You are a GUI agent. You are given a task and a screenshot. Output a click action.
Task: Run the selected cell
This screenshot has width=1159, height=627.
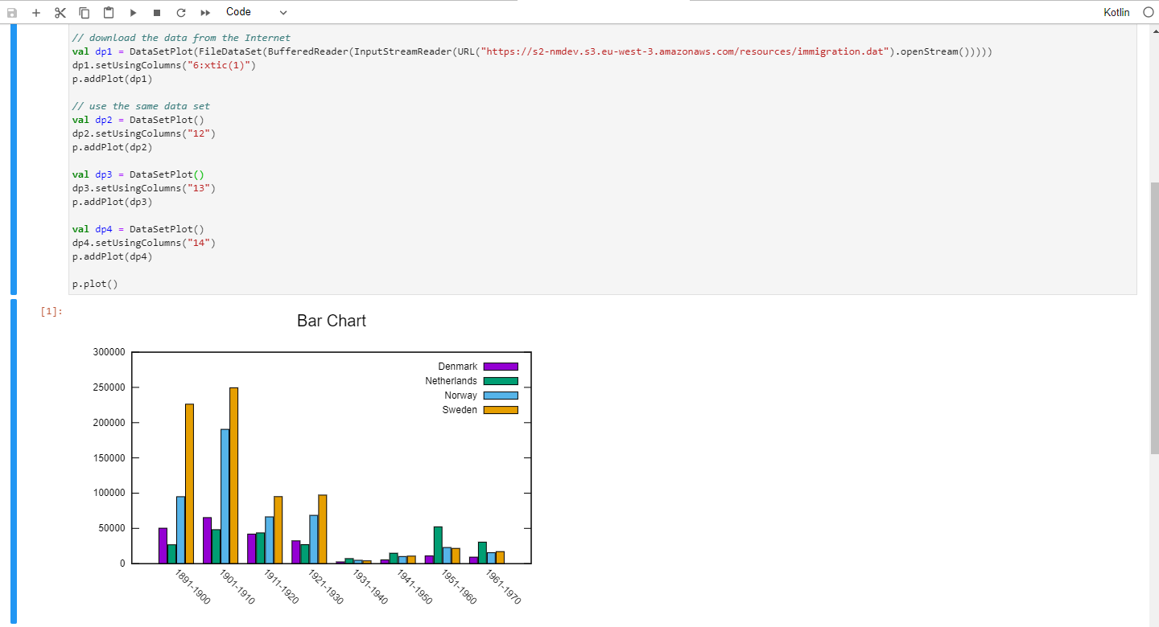coord(132,12)
